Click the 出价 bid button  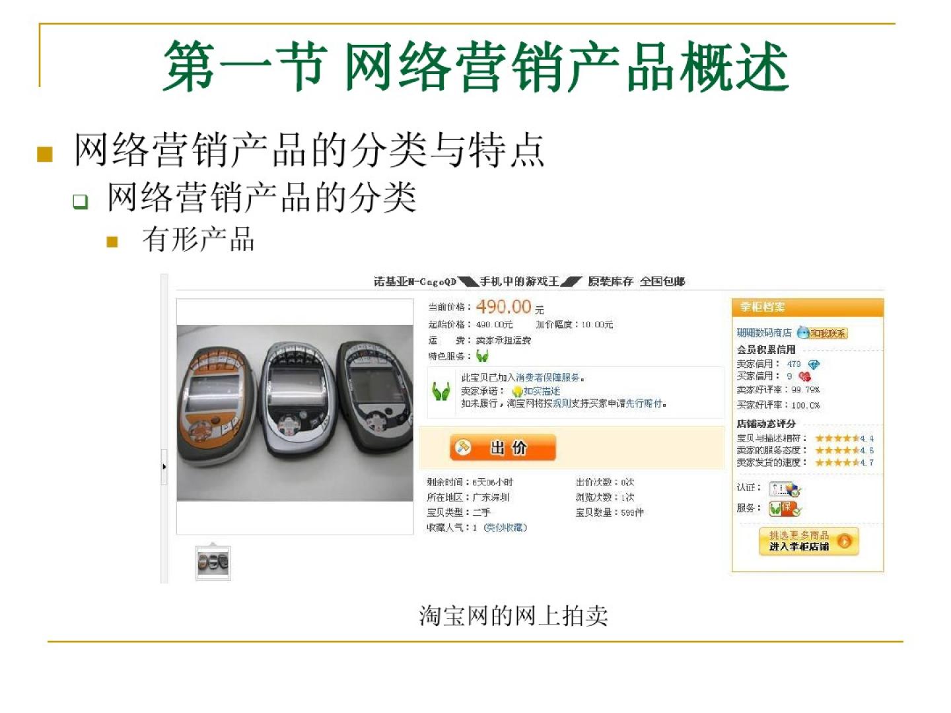(503, 448)
